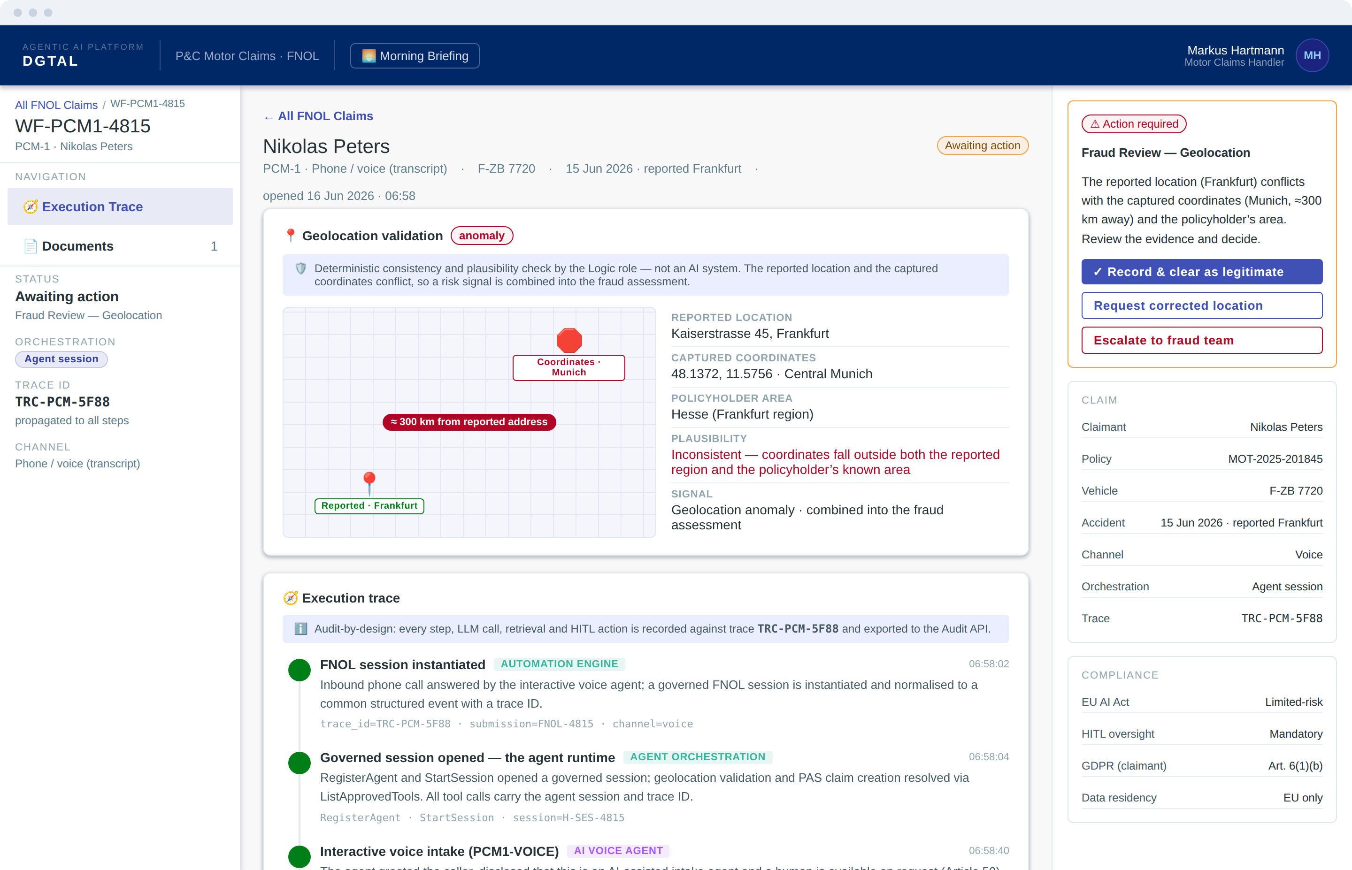Select Execution Trace navigation item

[x=120, y=207]
